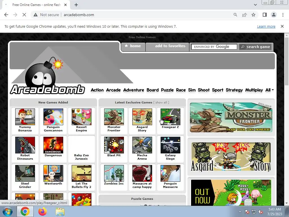The image size is (289, 217).
Task: Focus the Google enhanced search field
Action: (214, 47)
